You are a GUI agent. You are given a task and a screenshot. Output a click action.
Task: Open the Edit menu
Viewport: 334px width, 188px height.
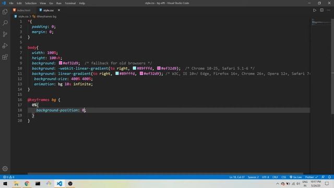pos(19,3)
